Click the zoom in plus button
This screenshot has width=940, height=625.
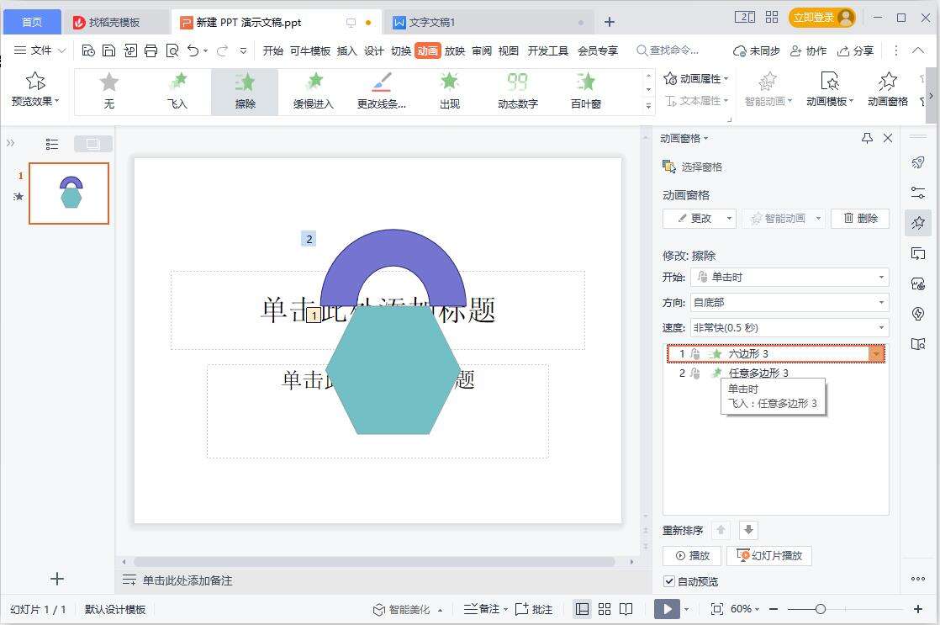(918, 609)
